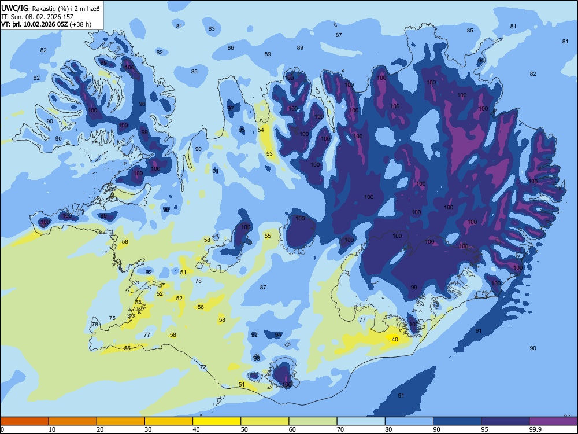Select the light blue 80–90 legend swatch
578x434 pixels.
click(x=409, y=421)
